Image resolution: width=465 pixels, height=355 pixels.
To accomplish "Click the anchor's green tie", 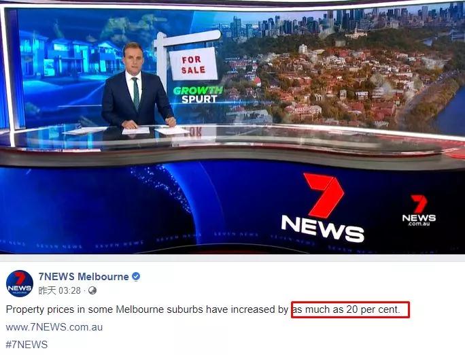I will (x=136, y=93).
